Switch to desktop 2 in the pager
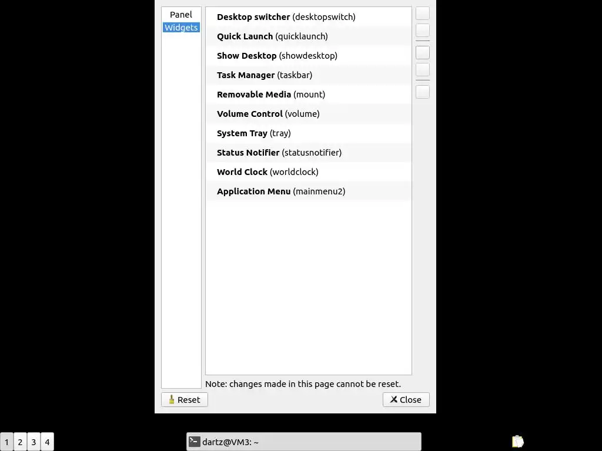 [20, 442]
